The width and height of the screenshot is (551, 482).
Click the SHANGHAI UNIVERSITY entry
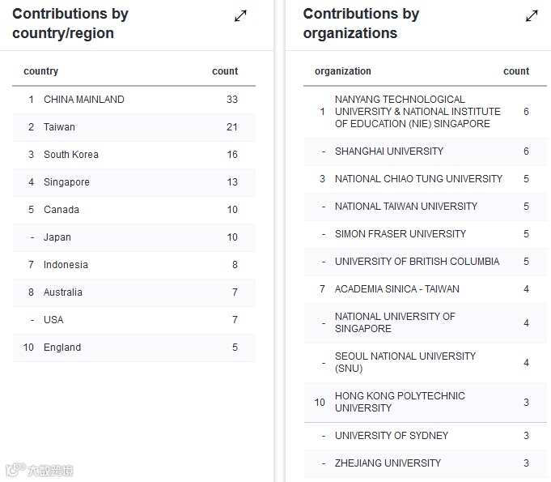point(389,151)
